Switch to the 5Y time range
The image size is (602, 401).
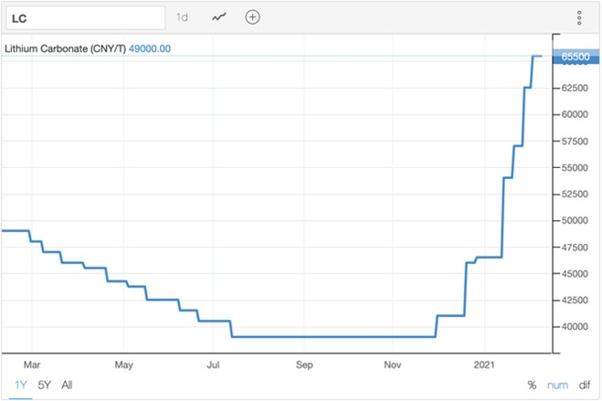point(44,385)
